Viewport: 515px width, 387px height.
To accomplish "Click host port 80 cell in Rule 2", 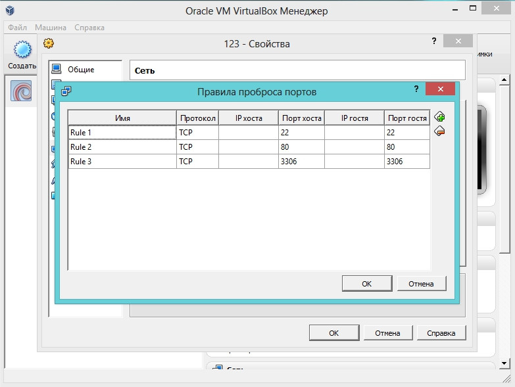I will pyautogui.click(x=301, y=147).
